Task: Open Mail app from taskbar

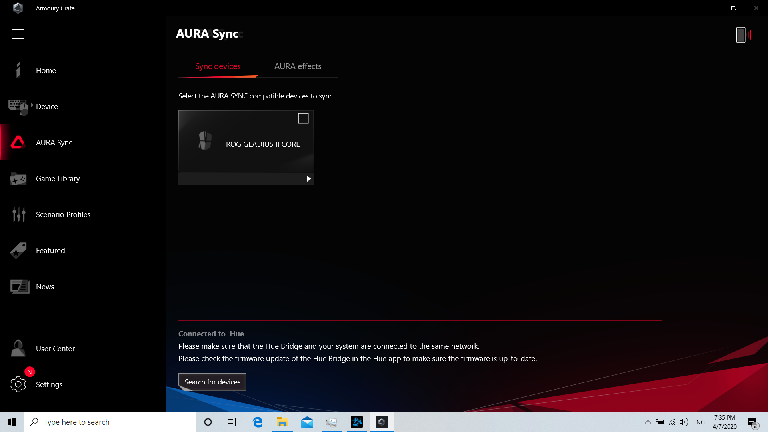Action: pos(307,422)
